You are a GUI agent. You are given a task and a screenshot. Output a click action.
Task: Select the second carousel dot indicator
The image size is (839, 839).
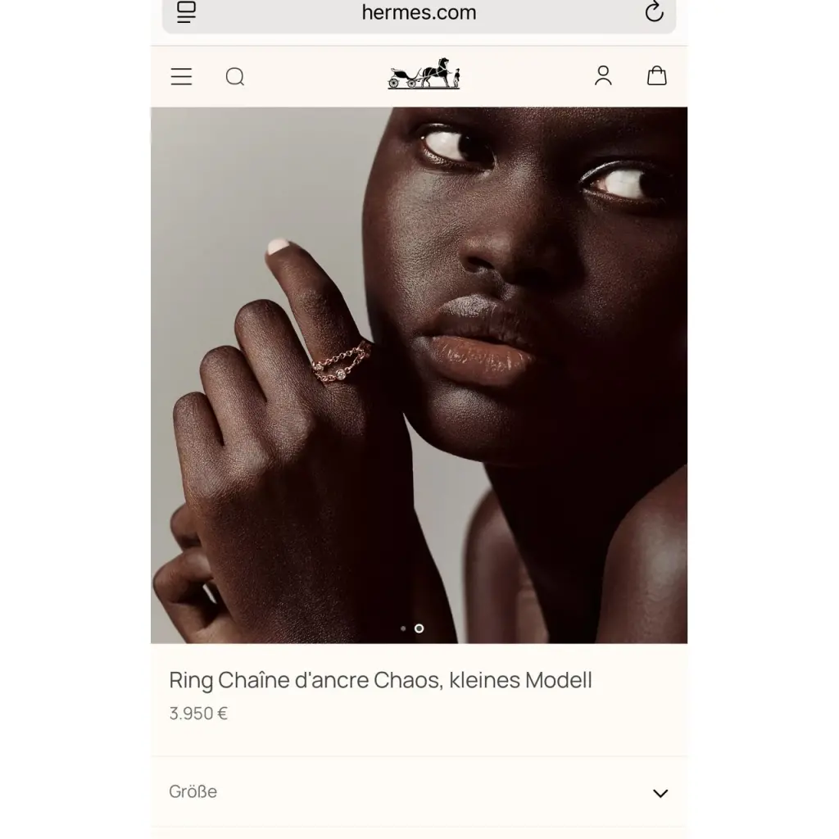(419, 628)
